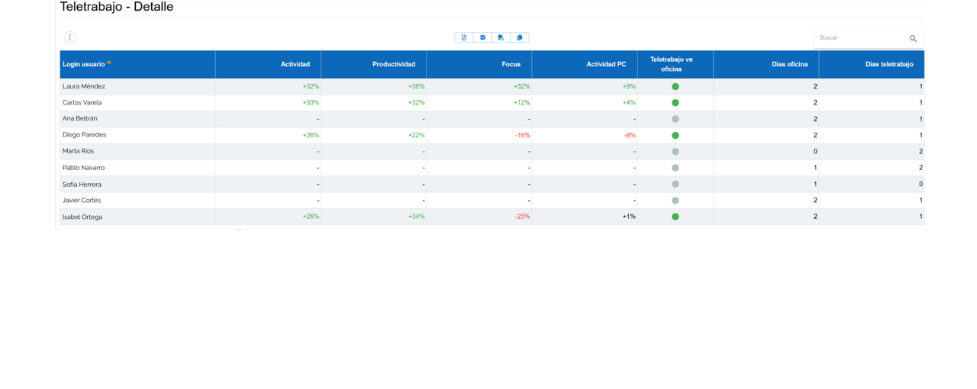Click the search magnifier icon
The height and width of the screenshot is (389, 977).
tap(913, 38)
